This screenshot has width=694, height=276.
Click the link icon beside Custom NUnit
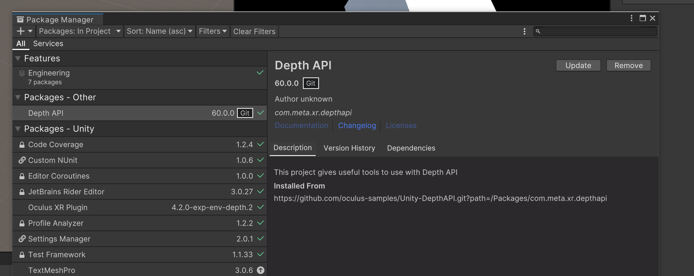point(22,160)
